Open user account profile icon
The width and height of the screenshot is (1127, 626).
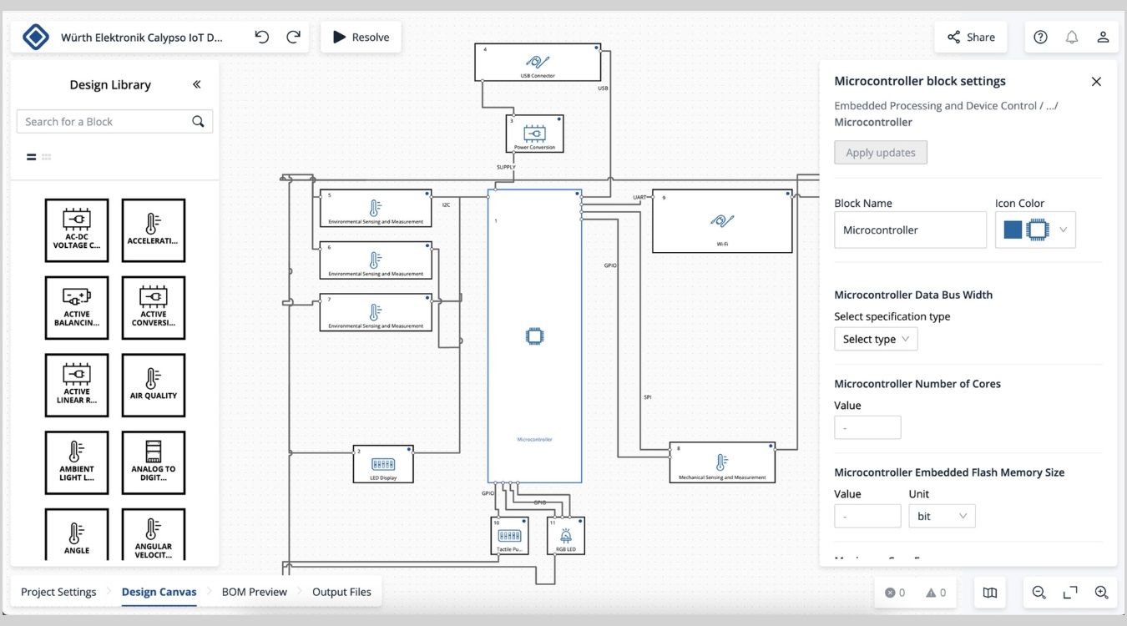1103,38
